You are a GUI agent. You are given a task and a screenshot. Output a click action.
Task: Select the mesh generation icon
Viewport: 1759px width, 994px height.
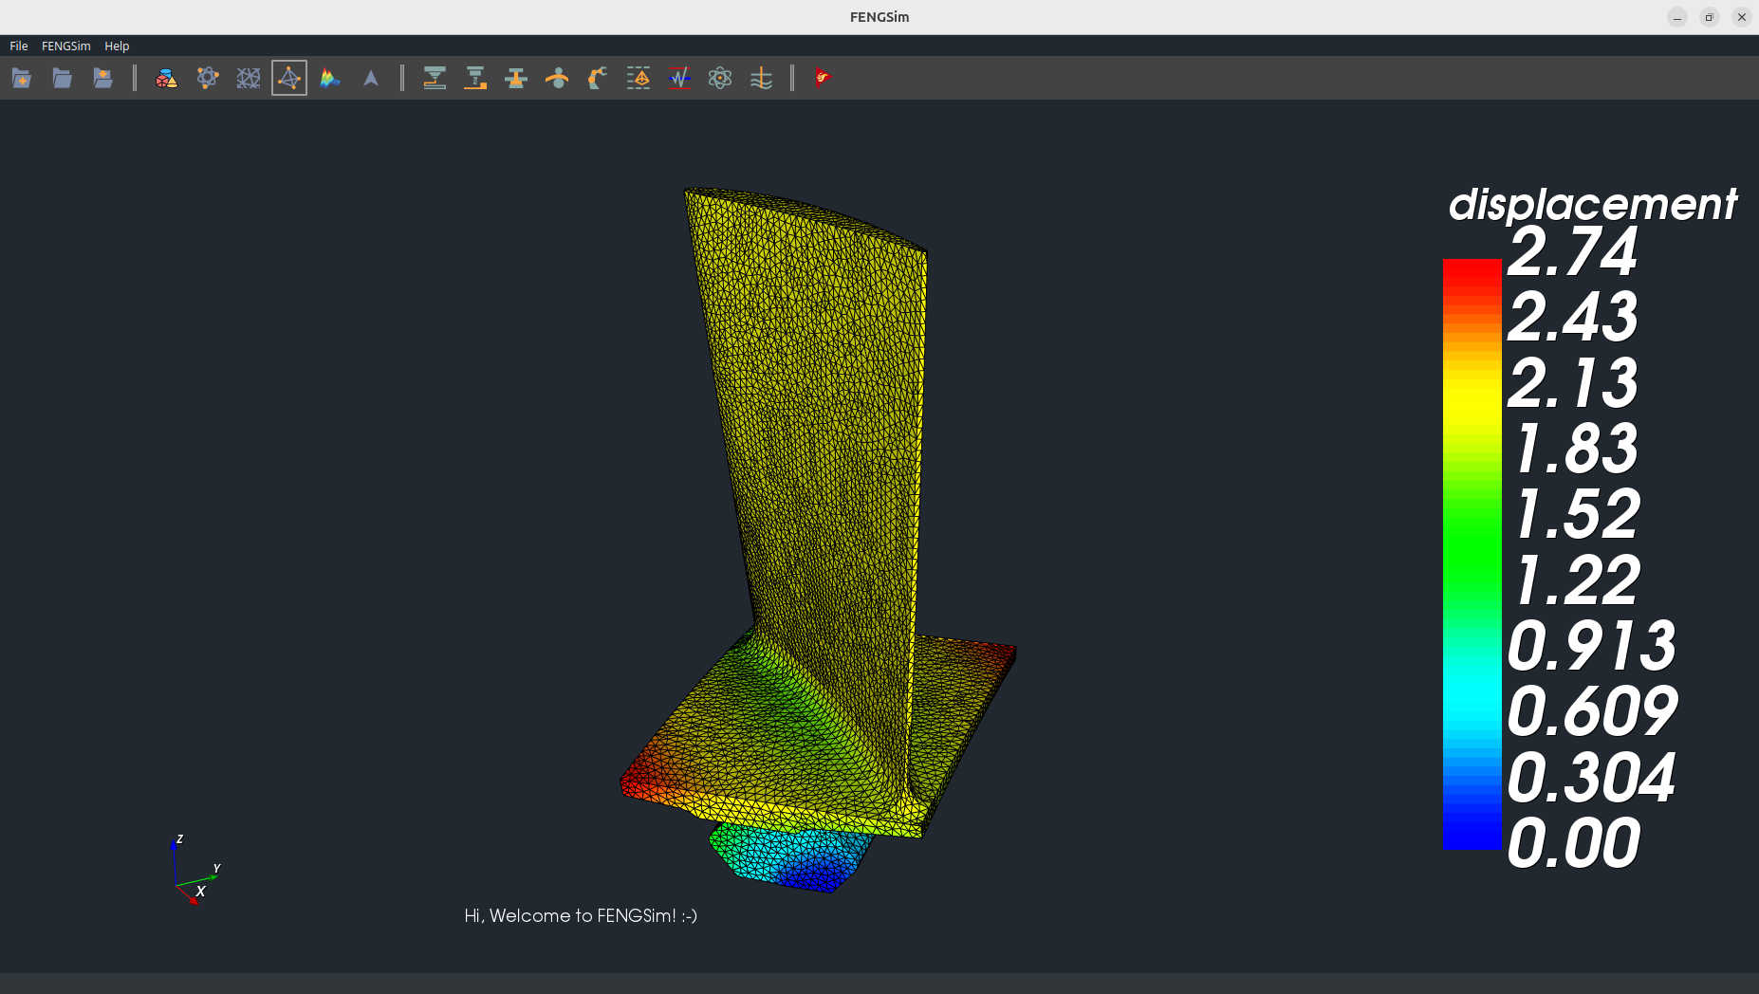pos(249,78)
